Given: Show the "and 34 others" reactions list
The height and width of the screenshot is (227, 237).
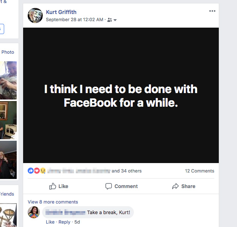Looking at the screenshot, I should (127, 171).
